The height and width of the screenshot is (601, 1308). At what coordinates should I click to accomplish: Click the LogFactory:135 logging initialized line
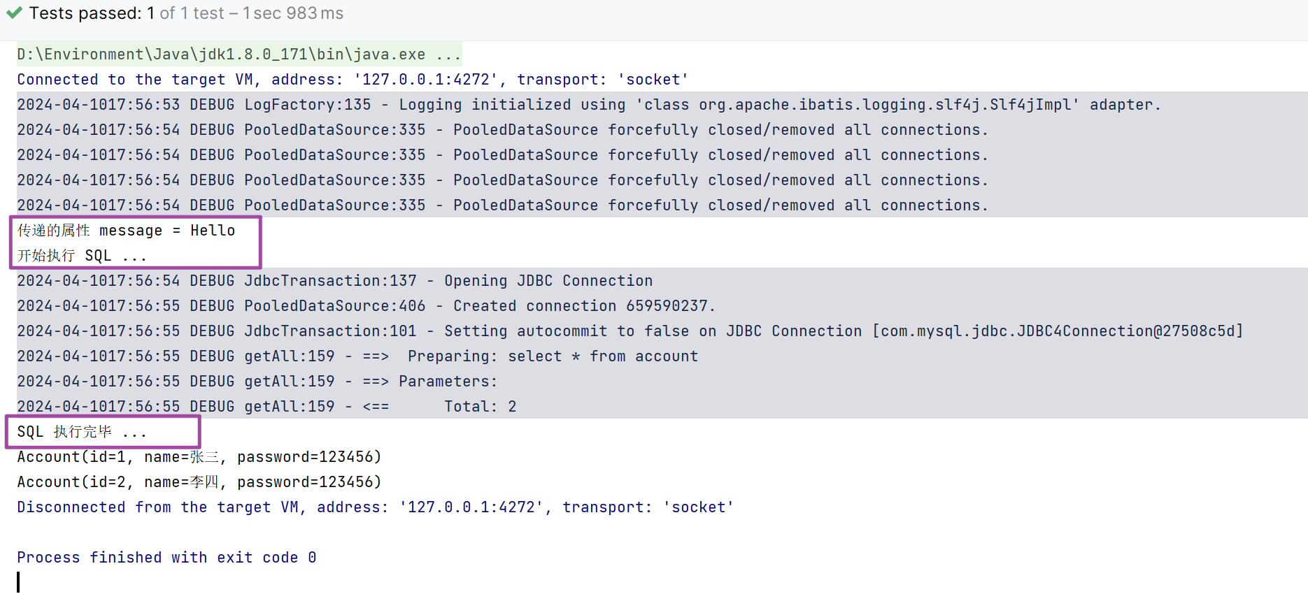tap(589, 105)
